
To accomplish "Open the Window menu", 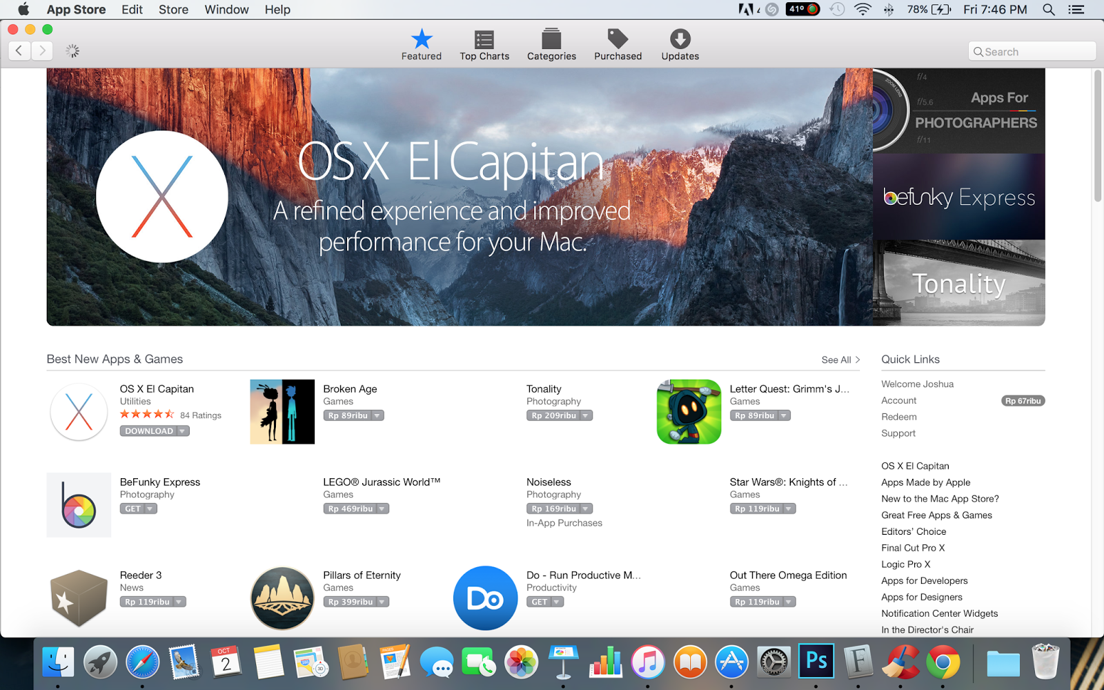I will click(x=226, y=10).
